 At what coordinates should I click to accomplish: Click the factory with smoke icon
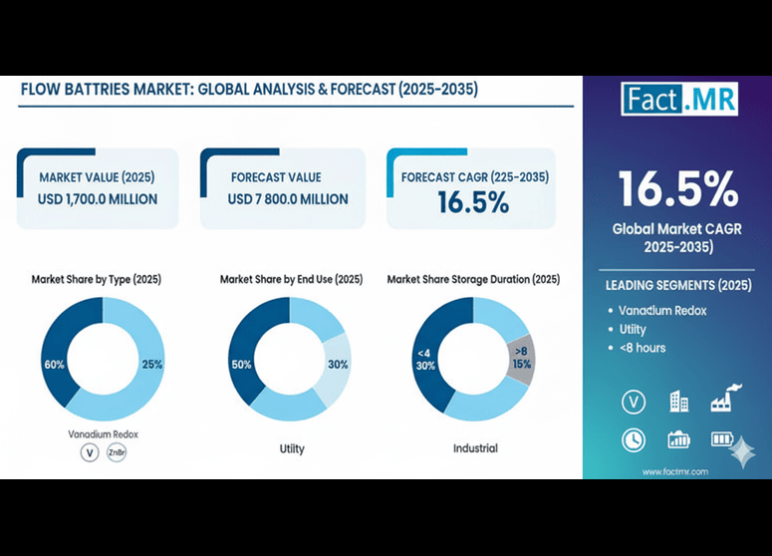722,402
